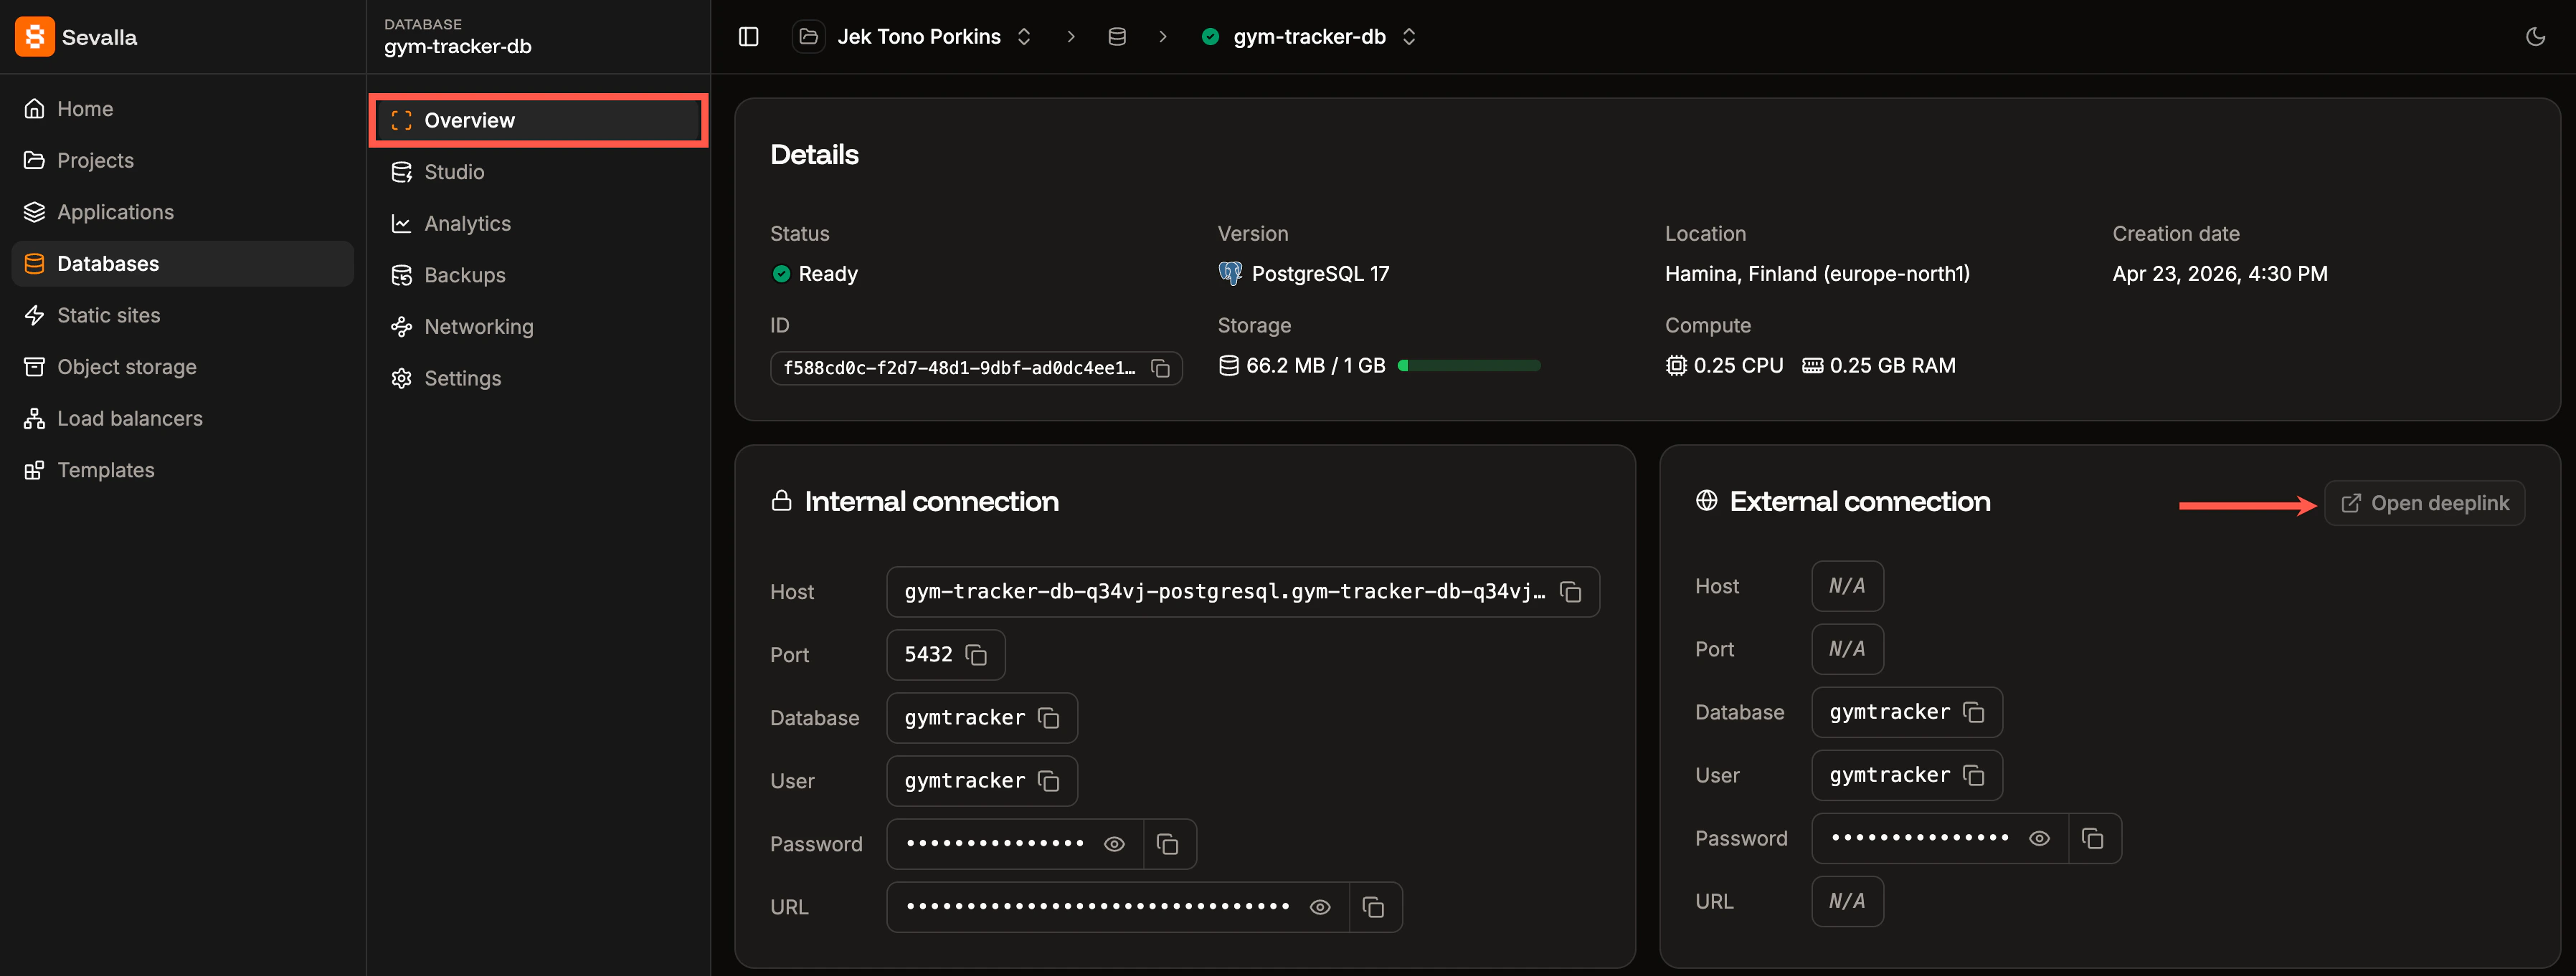Expand the gym-tracker-db database switcher
The image size is (2576, 976).
pos(1409,37)
